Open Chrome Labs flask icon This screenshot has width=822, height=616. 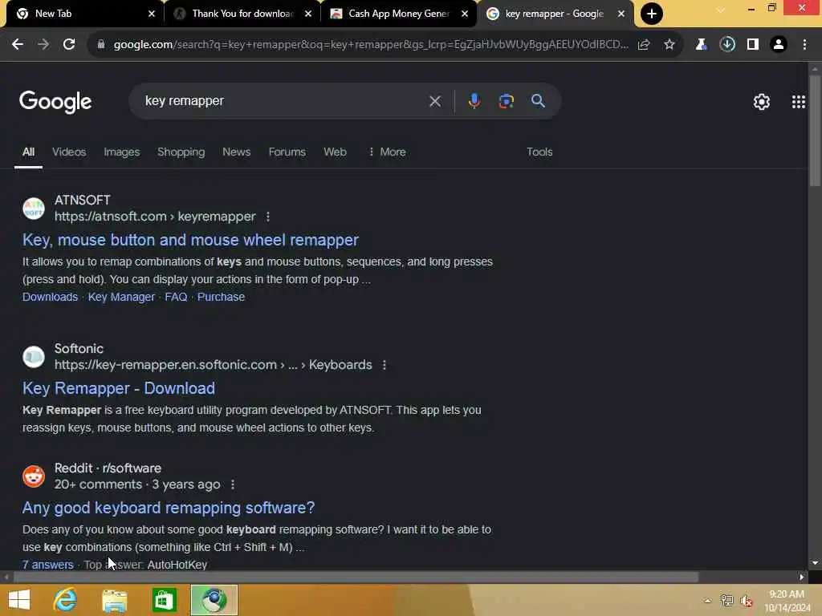coord(701,45)
